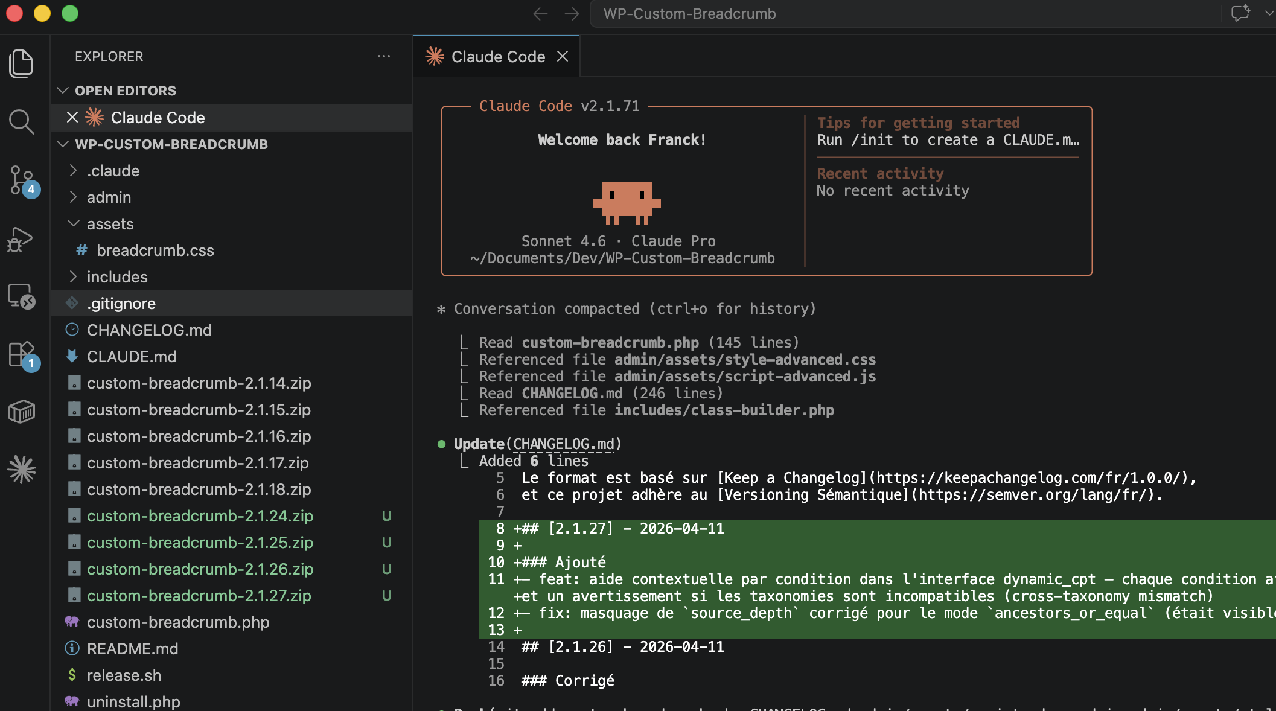
Task: Switch to the Claude Code tab
Action: 497,56
